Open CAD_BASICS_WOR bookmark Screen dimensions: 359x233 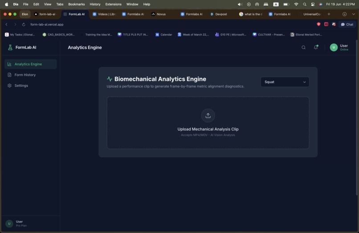(x=59, y=35)
